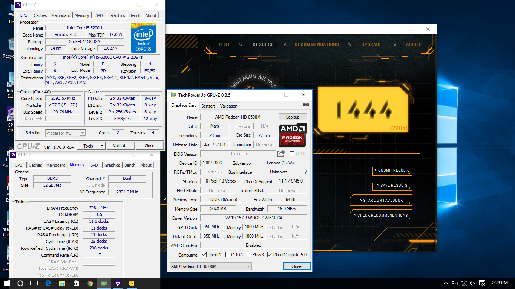The width and height of the screenshot is (515, 289).
Task: Open the About tab in the Memory CPU-Z window
Action: coord(146,165)
